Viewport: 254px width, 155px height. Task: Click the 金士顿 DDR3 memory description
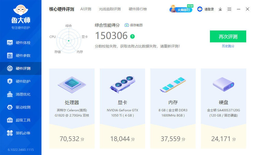pos(173,113)
